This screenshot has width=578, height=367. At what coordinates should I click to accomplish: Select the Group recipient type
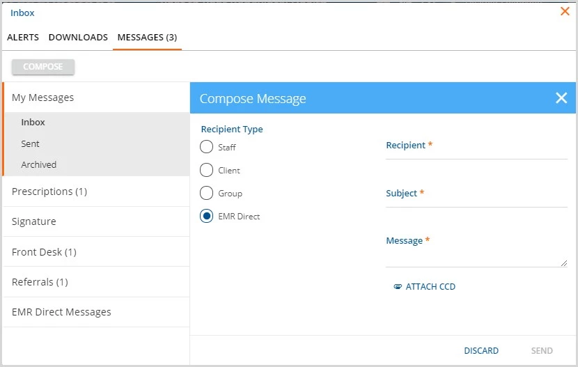pos(206,193)
